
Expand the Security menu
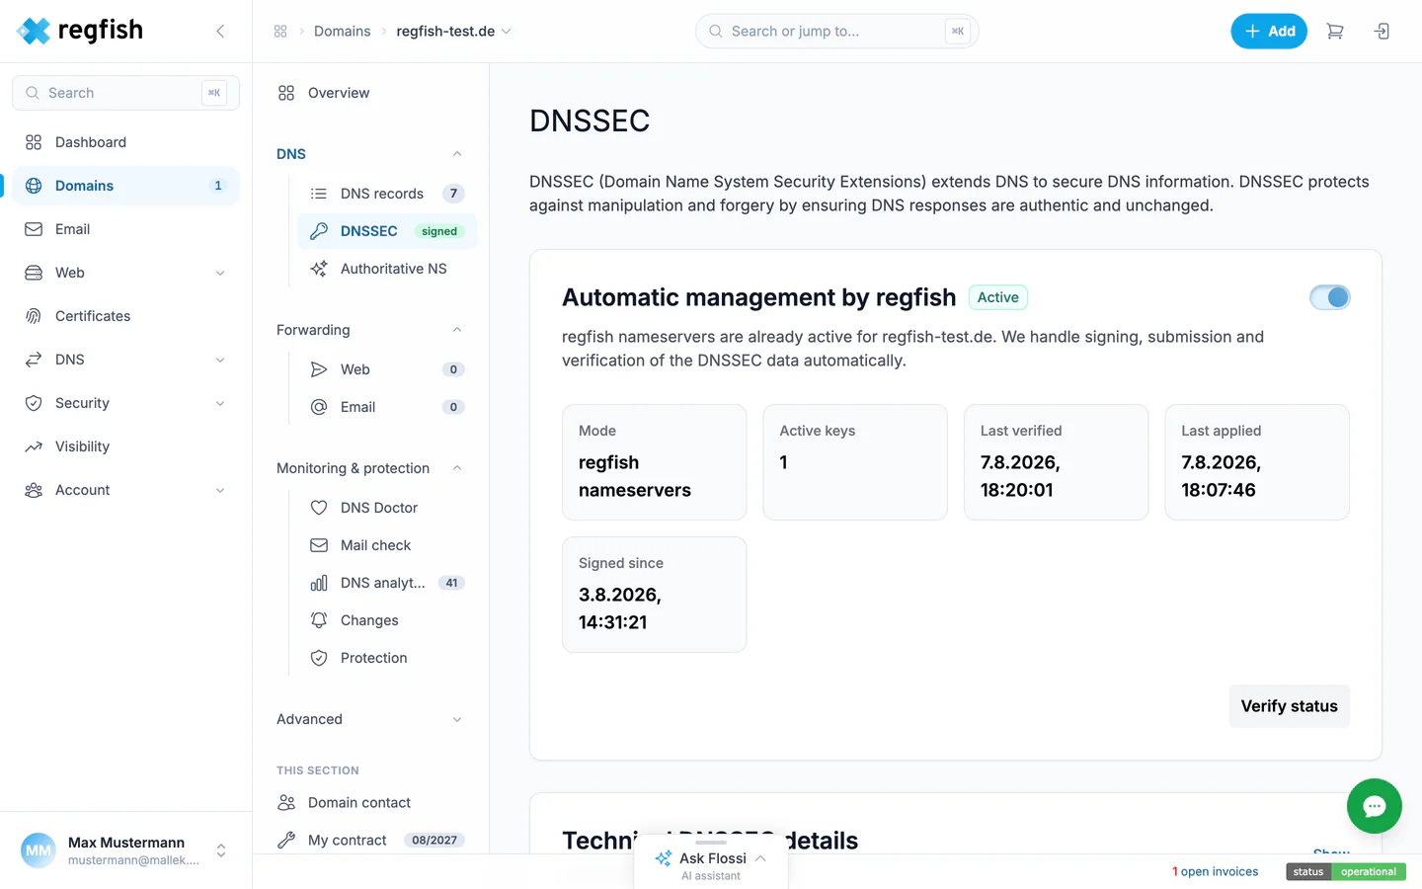(x=220, y=403)
